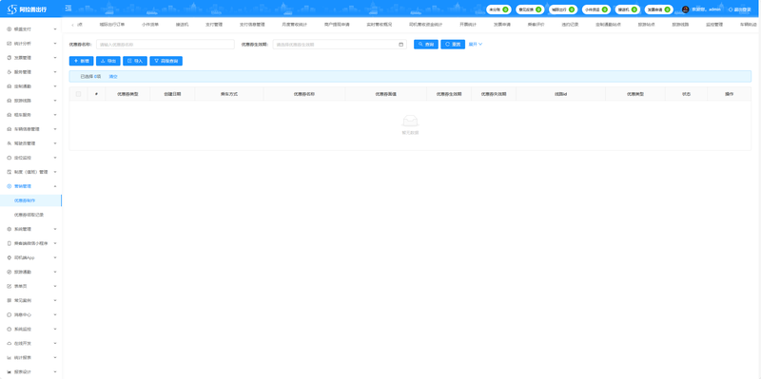Click the 高级查询 button

coord(166,61)
